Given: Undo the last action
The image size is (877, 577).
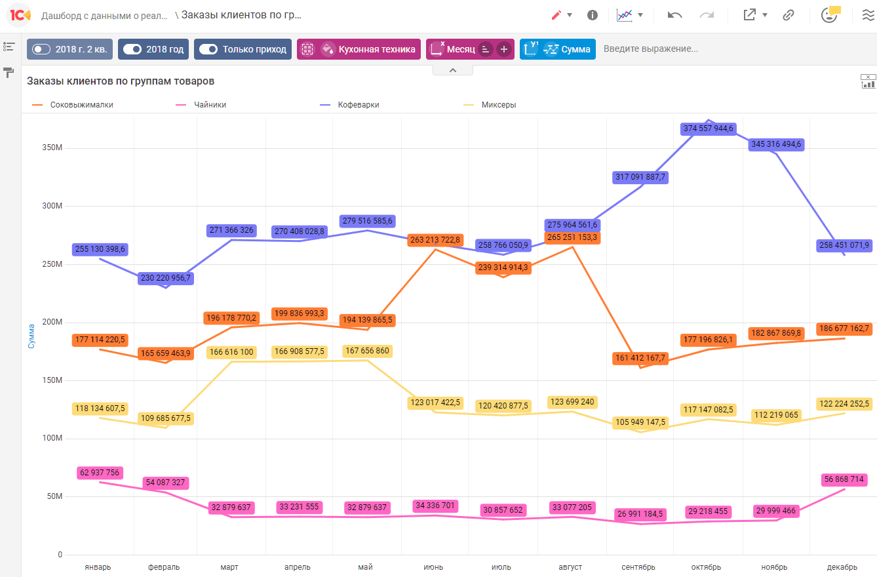Looking at the screenshot, I should pos(675,14).
